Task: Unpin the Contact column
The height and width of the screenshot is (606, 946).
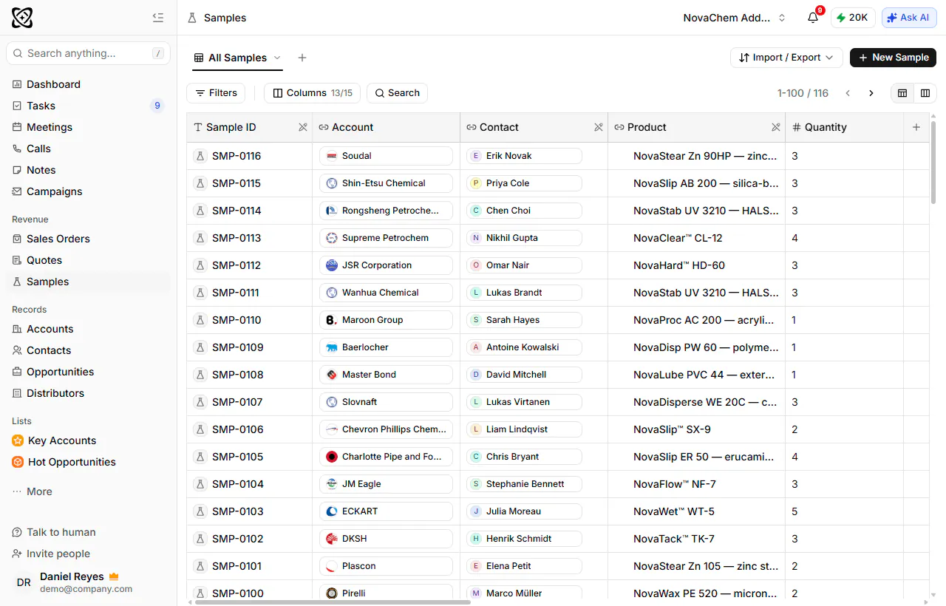Action: 598,127
